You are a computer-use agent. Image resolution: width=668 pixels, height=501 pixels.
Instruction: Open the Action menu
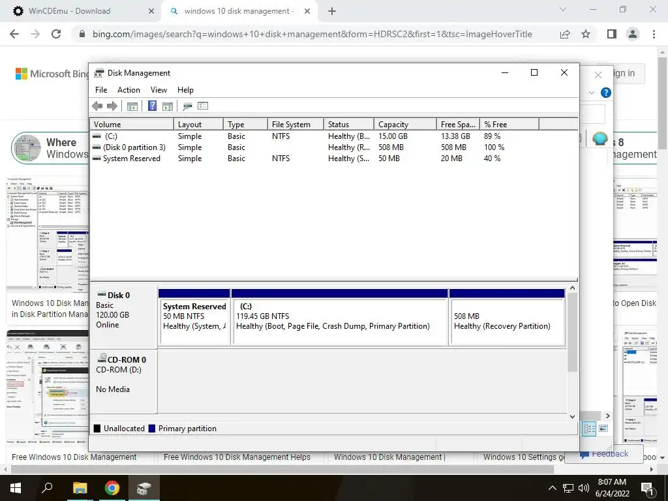tap(129, 90)
